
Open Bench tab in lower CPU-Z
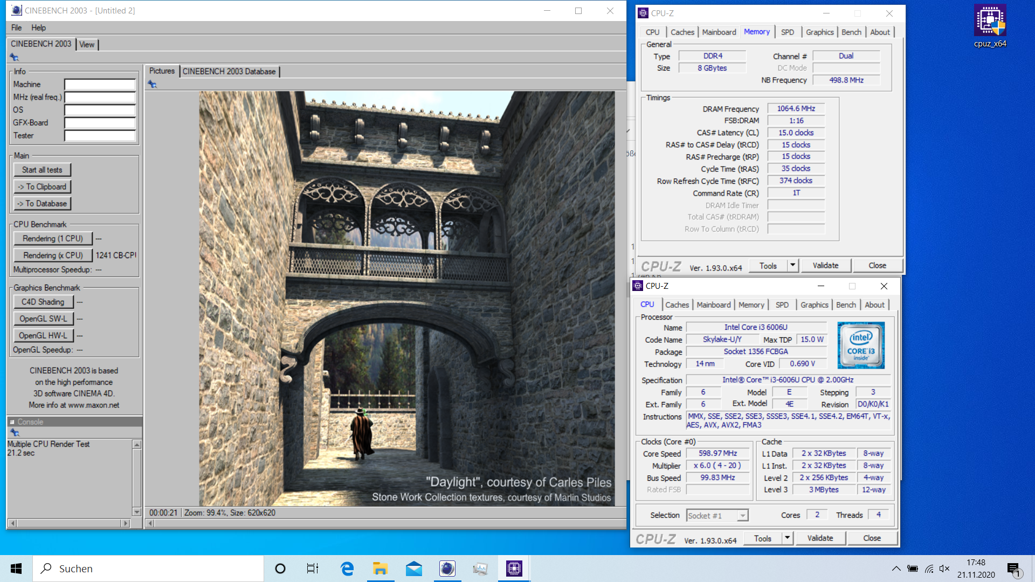(846, 305)
